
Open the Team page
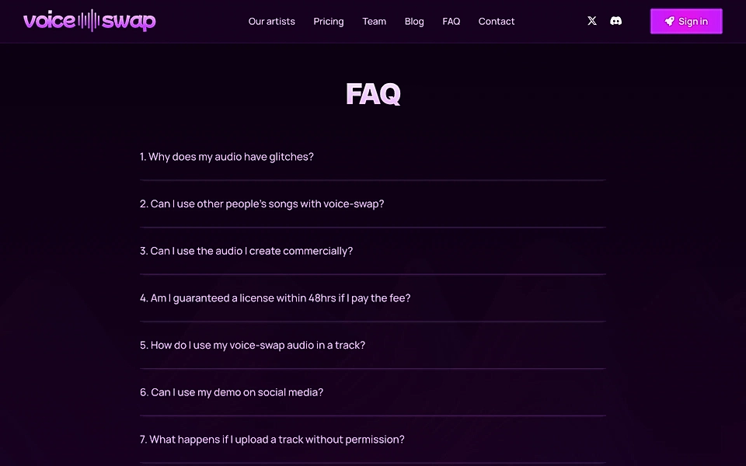pos(374,22)
